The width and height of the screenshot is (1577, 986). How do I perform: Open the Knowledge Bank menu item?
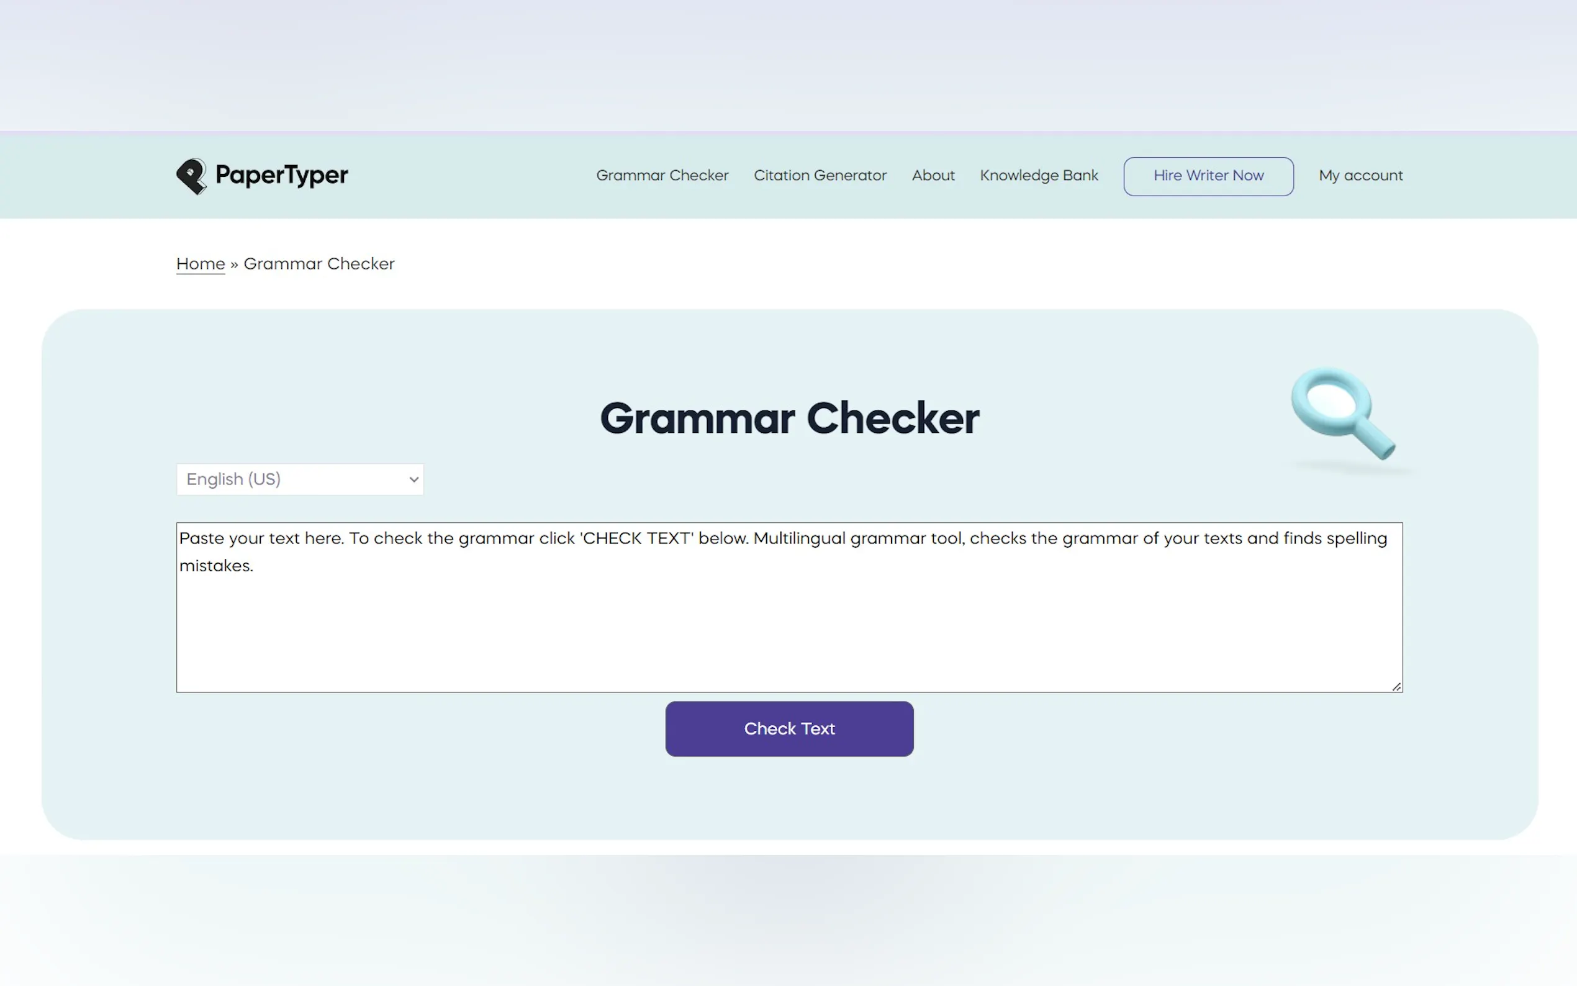pos(1039,176)
